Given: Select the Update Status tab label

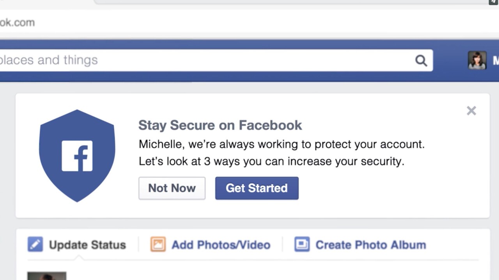Looking at the screenshot, I should click(87, 245).
